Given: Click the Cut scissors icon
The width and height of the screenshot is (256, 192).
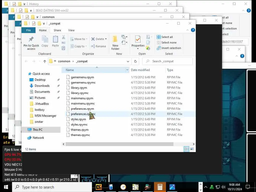Looking at the screenshot, I should point(63,37).
